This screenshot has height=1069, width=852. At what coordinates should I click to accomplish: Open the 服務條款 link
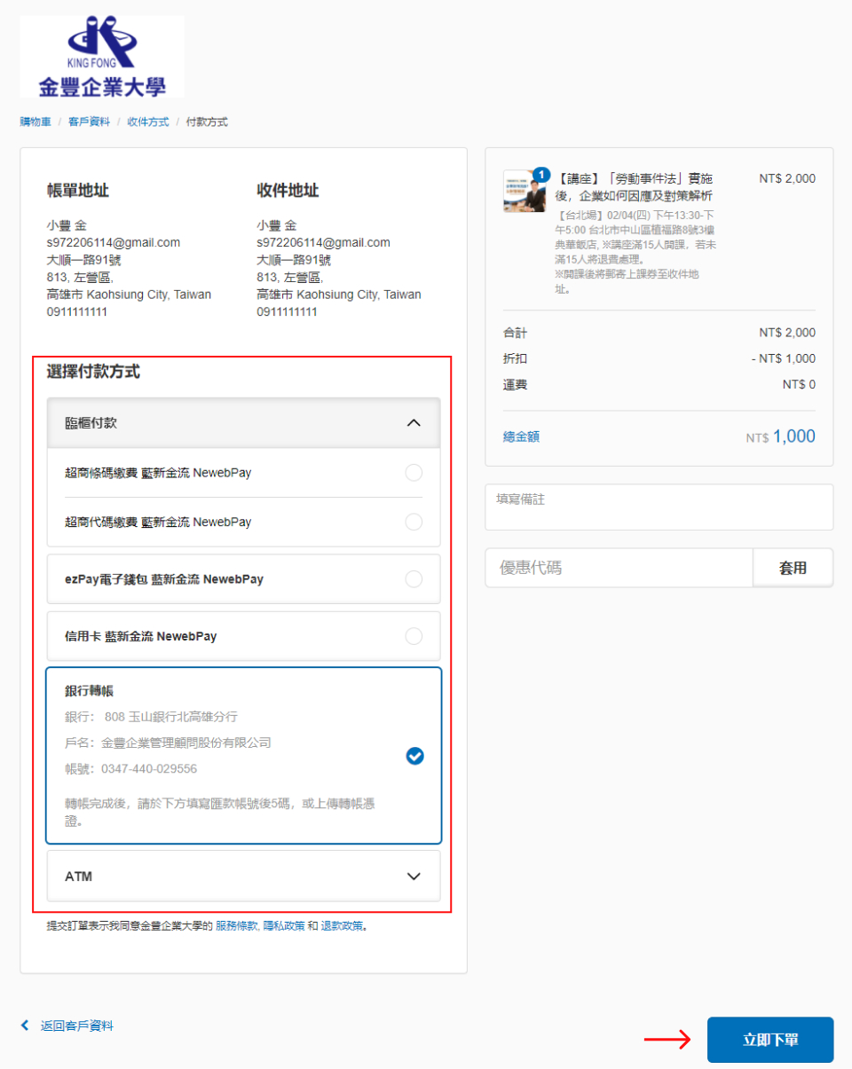[x=236, y=925]
